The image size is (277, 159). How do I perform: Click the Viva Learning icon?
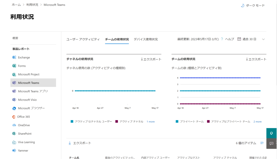point(14,142)
